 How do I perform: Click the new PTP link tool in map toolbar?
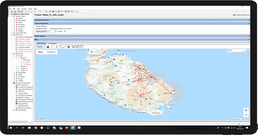[65, 47]
